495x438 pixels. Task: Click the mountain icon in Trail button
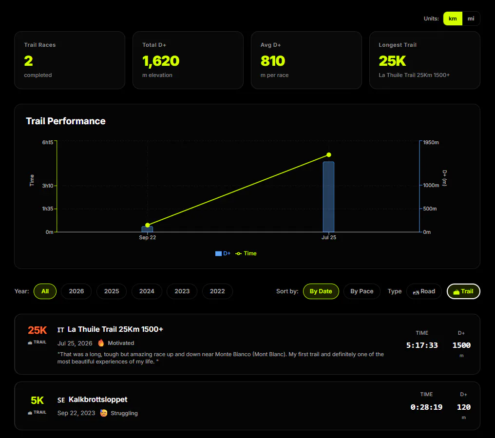456,292
